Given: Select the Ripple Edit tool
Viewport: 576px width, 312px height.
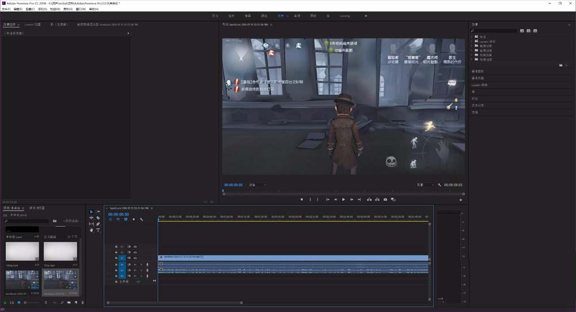Looking at the screenshot, I should pyautogui.click(x=92, y=218).
